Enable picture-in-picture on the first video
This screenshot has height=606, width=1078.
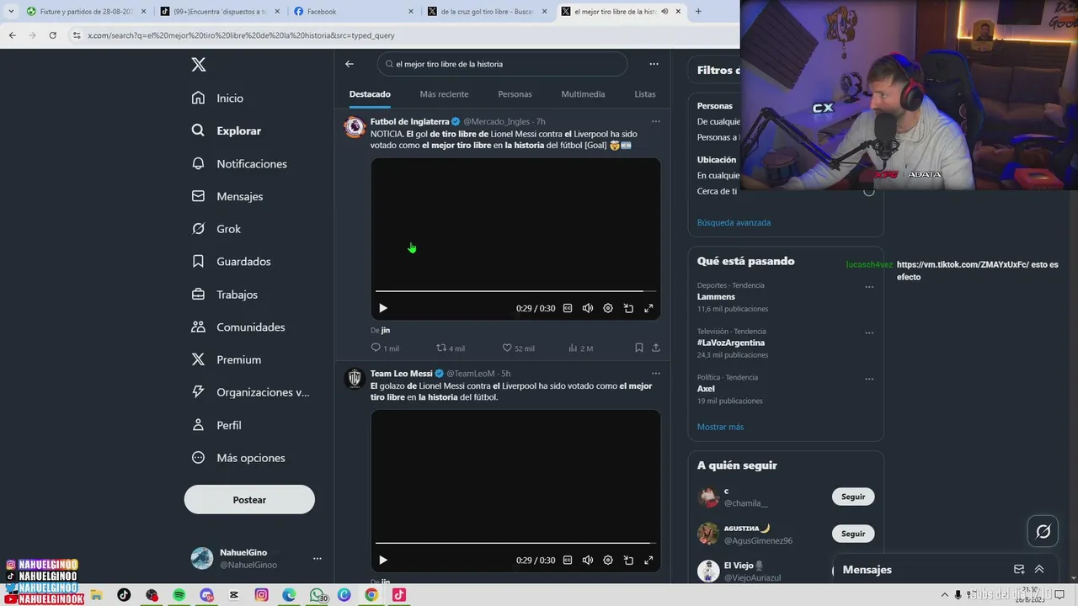tap(628, 308)
